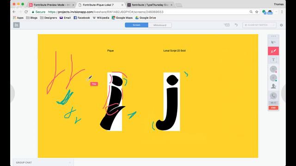Undo the last sketch stroke
The image size is (296, 166).
click(x=236, y=25)
